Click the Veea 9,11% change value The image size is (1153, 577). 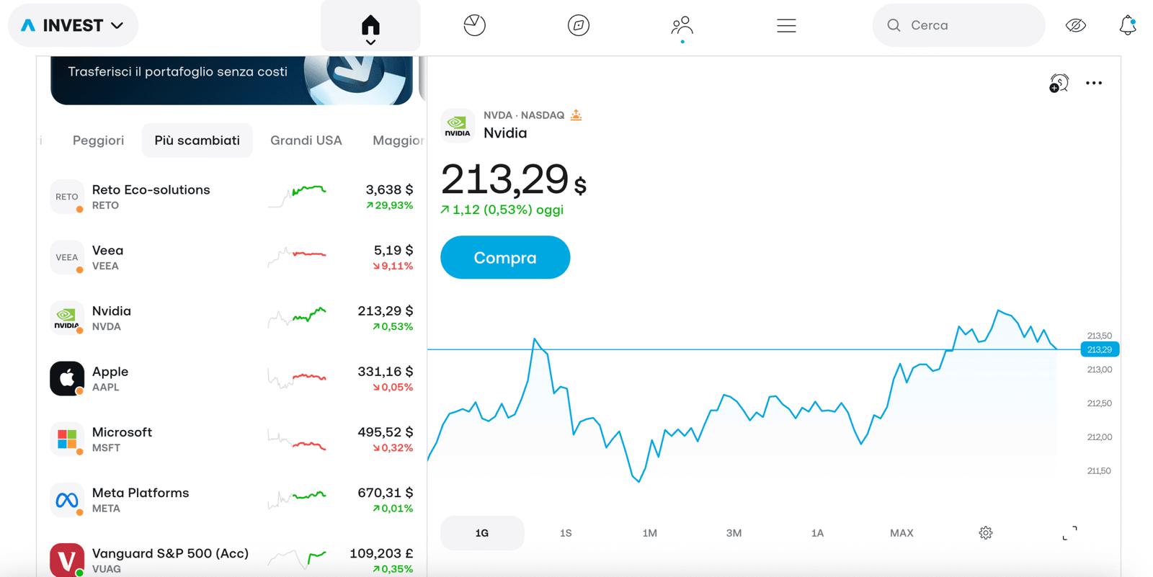pyautogui.click(x=393, y=266)
